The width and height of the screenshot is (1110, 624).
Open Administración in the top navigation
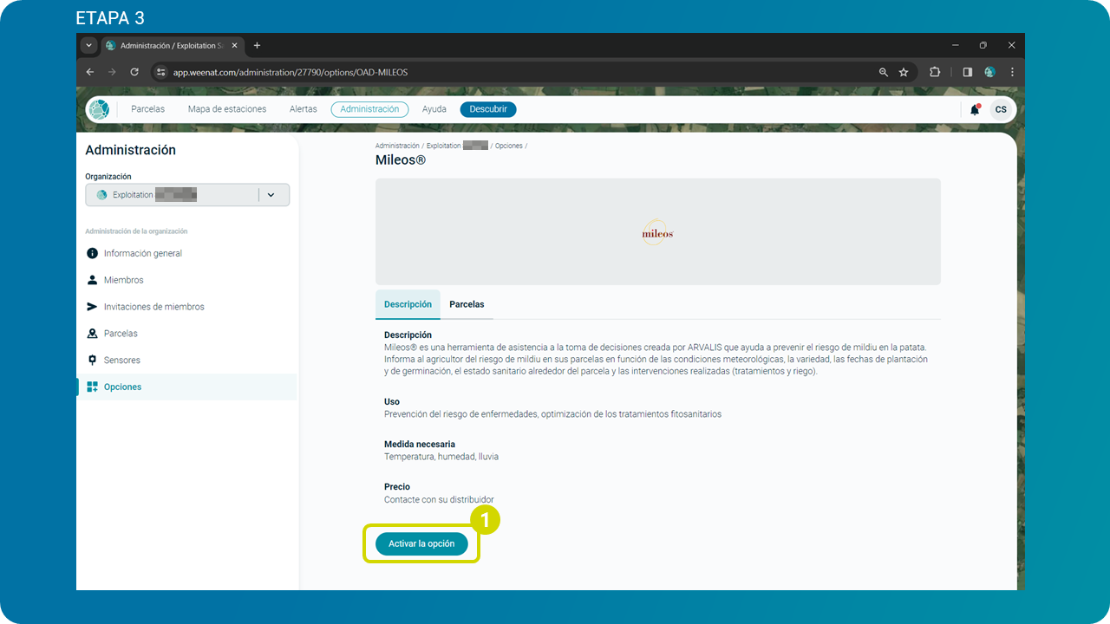pyautogui.click(x=369, y=109)
